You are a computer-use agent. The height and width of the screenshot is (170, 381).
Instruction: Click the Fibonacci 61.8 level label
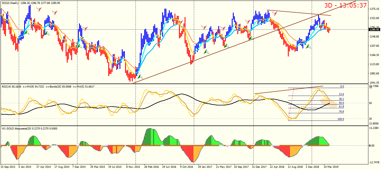pos(341,107)
